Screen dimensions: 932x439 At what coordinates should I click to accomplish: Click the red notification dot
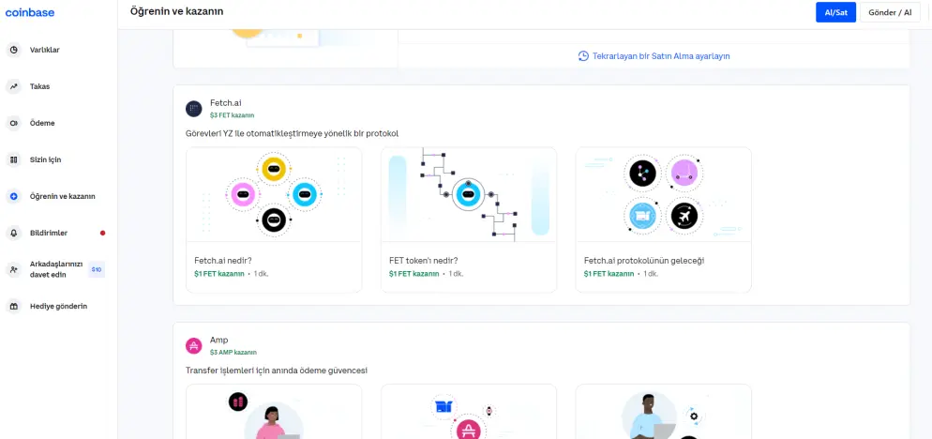[x=103, y=234]
